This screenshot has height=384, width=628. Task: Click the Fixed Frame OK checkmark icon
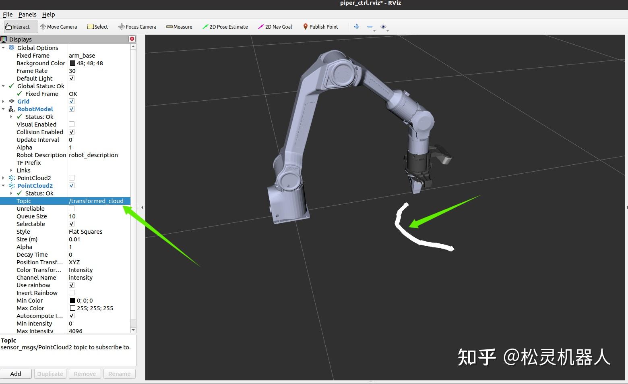20,93
